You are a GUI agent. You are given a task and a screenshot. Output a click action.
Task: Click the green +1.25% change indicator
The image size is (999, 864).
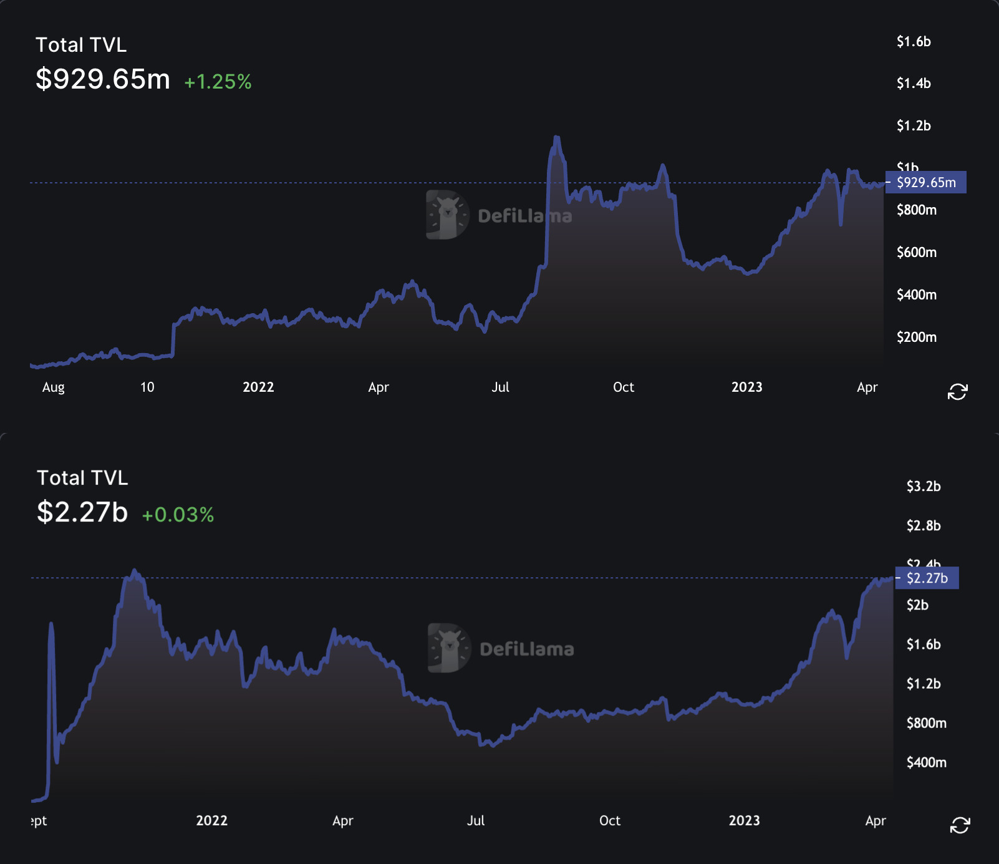coord(217,81)
